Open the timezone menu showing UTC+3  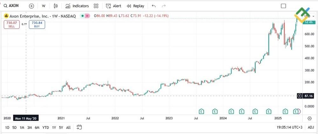(x=289, y=127)
